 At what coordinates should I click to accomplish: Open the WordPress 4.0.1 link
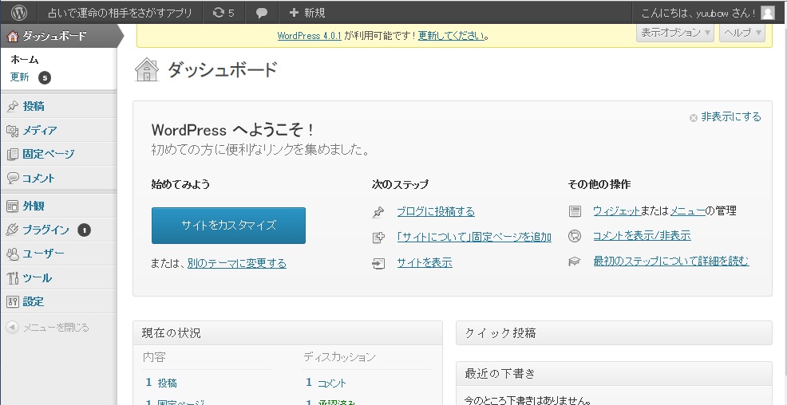pos(309,36)
